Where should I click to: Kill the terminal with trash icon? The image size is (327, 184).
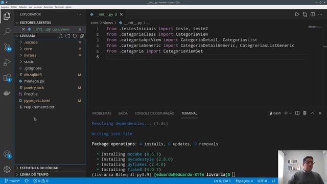coord(305,113)
